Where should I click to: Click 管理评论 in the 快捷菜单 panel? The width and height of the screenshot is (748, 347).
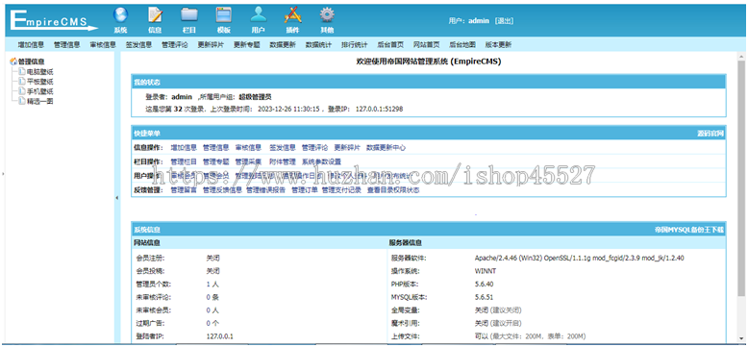pyautogui.click(x=314, y=148)
